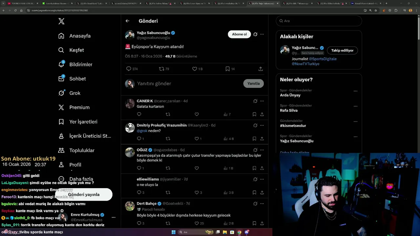Open Sohbet messages in sidebar
420x236 pixels.
point(72,79)
